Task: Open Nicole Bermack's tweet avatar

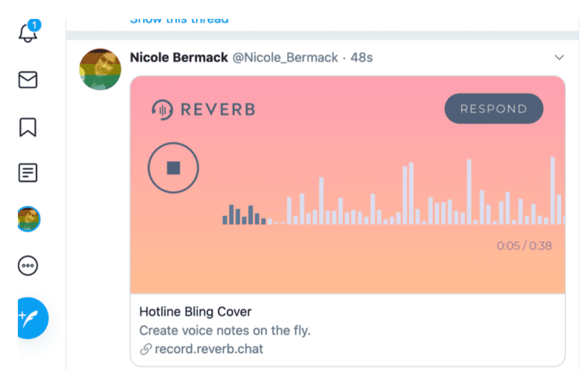Action: [x=100, y=69]
